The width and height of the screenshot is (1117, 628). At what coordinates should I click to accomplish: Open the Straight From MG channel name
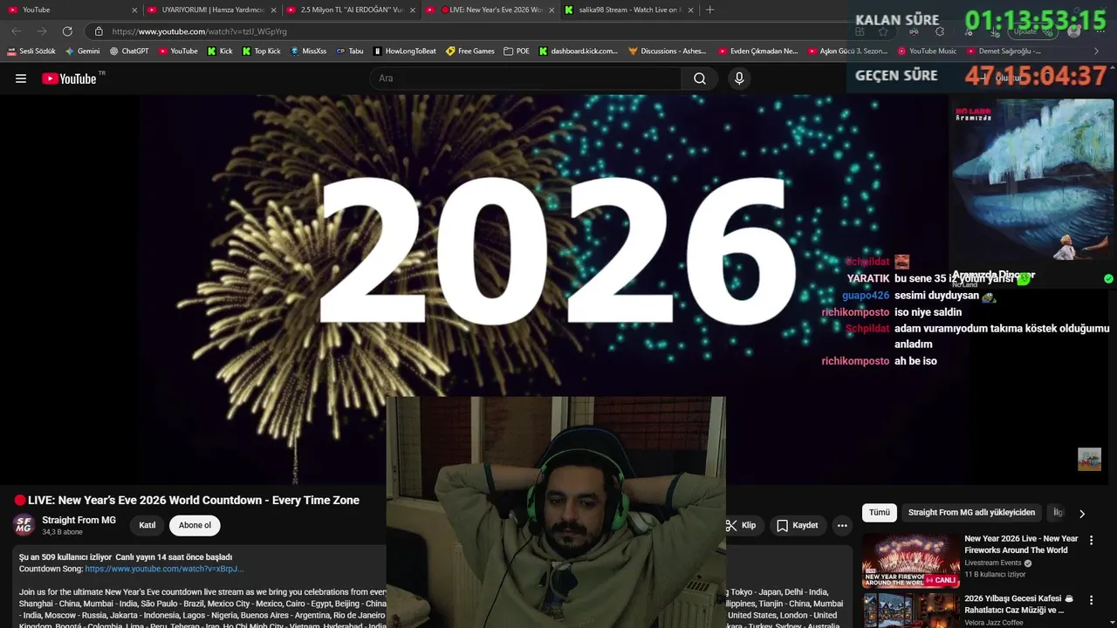(x=79, y=520)
